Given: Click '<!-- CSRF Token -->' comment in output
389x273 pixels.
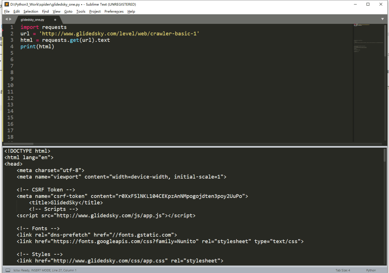Looking at the screenshot, I should pos(46,190).
